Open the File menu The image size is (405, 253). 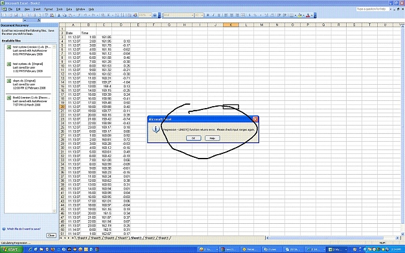tap(10, 9)
